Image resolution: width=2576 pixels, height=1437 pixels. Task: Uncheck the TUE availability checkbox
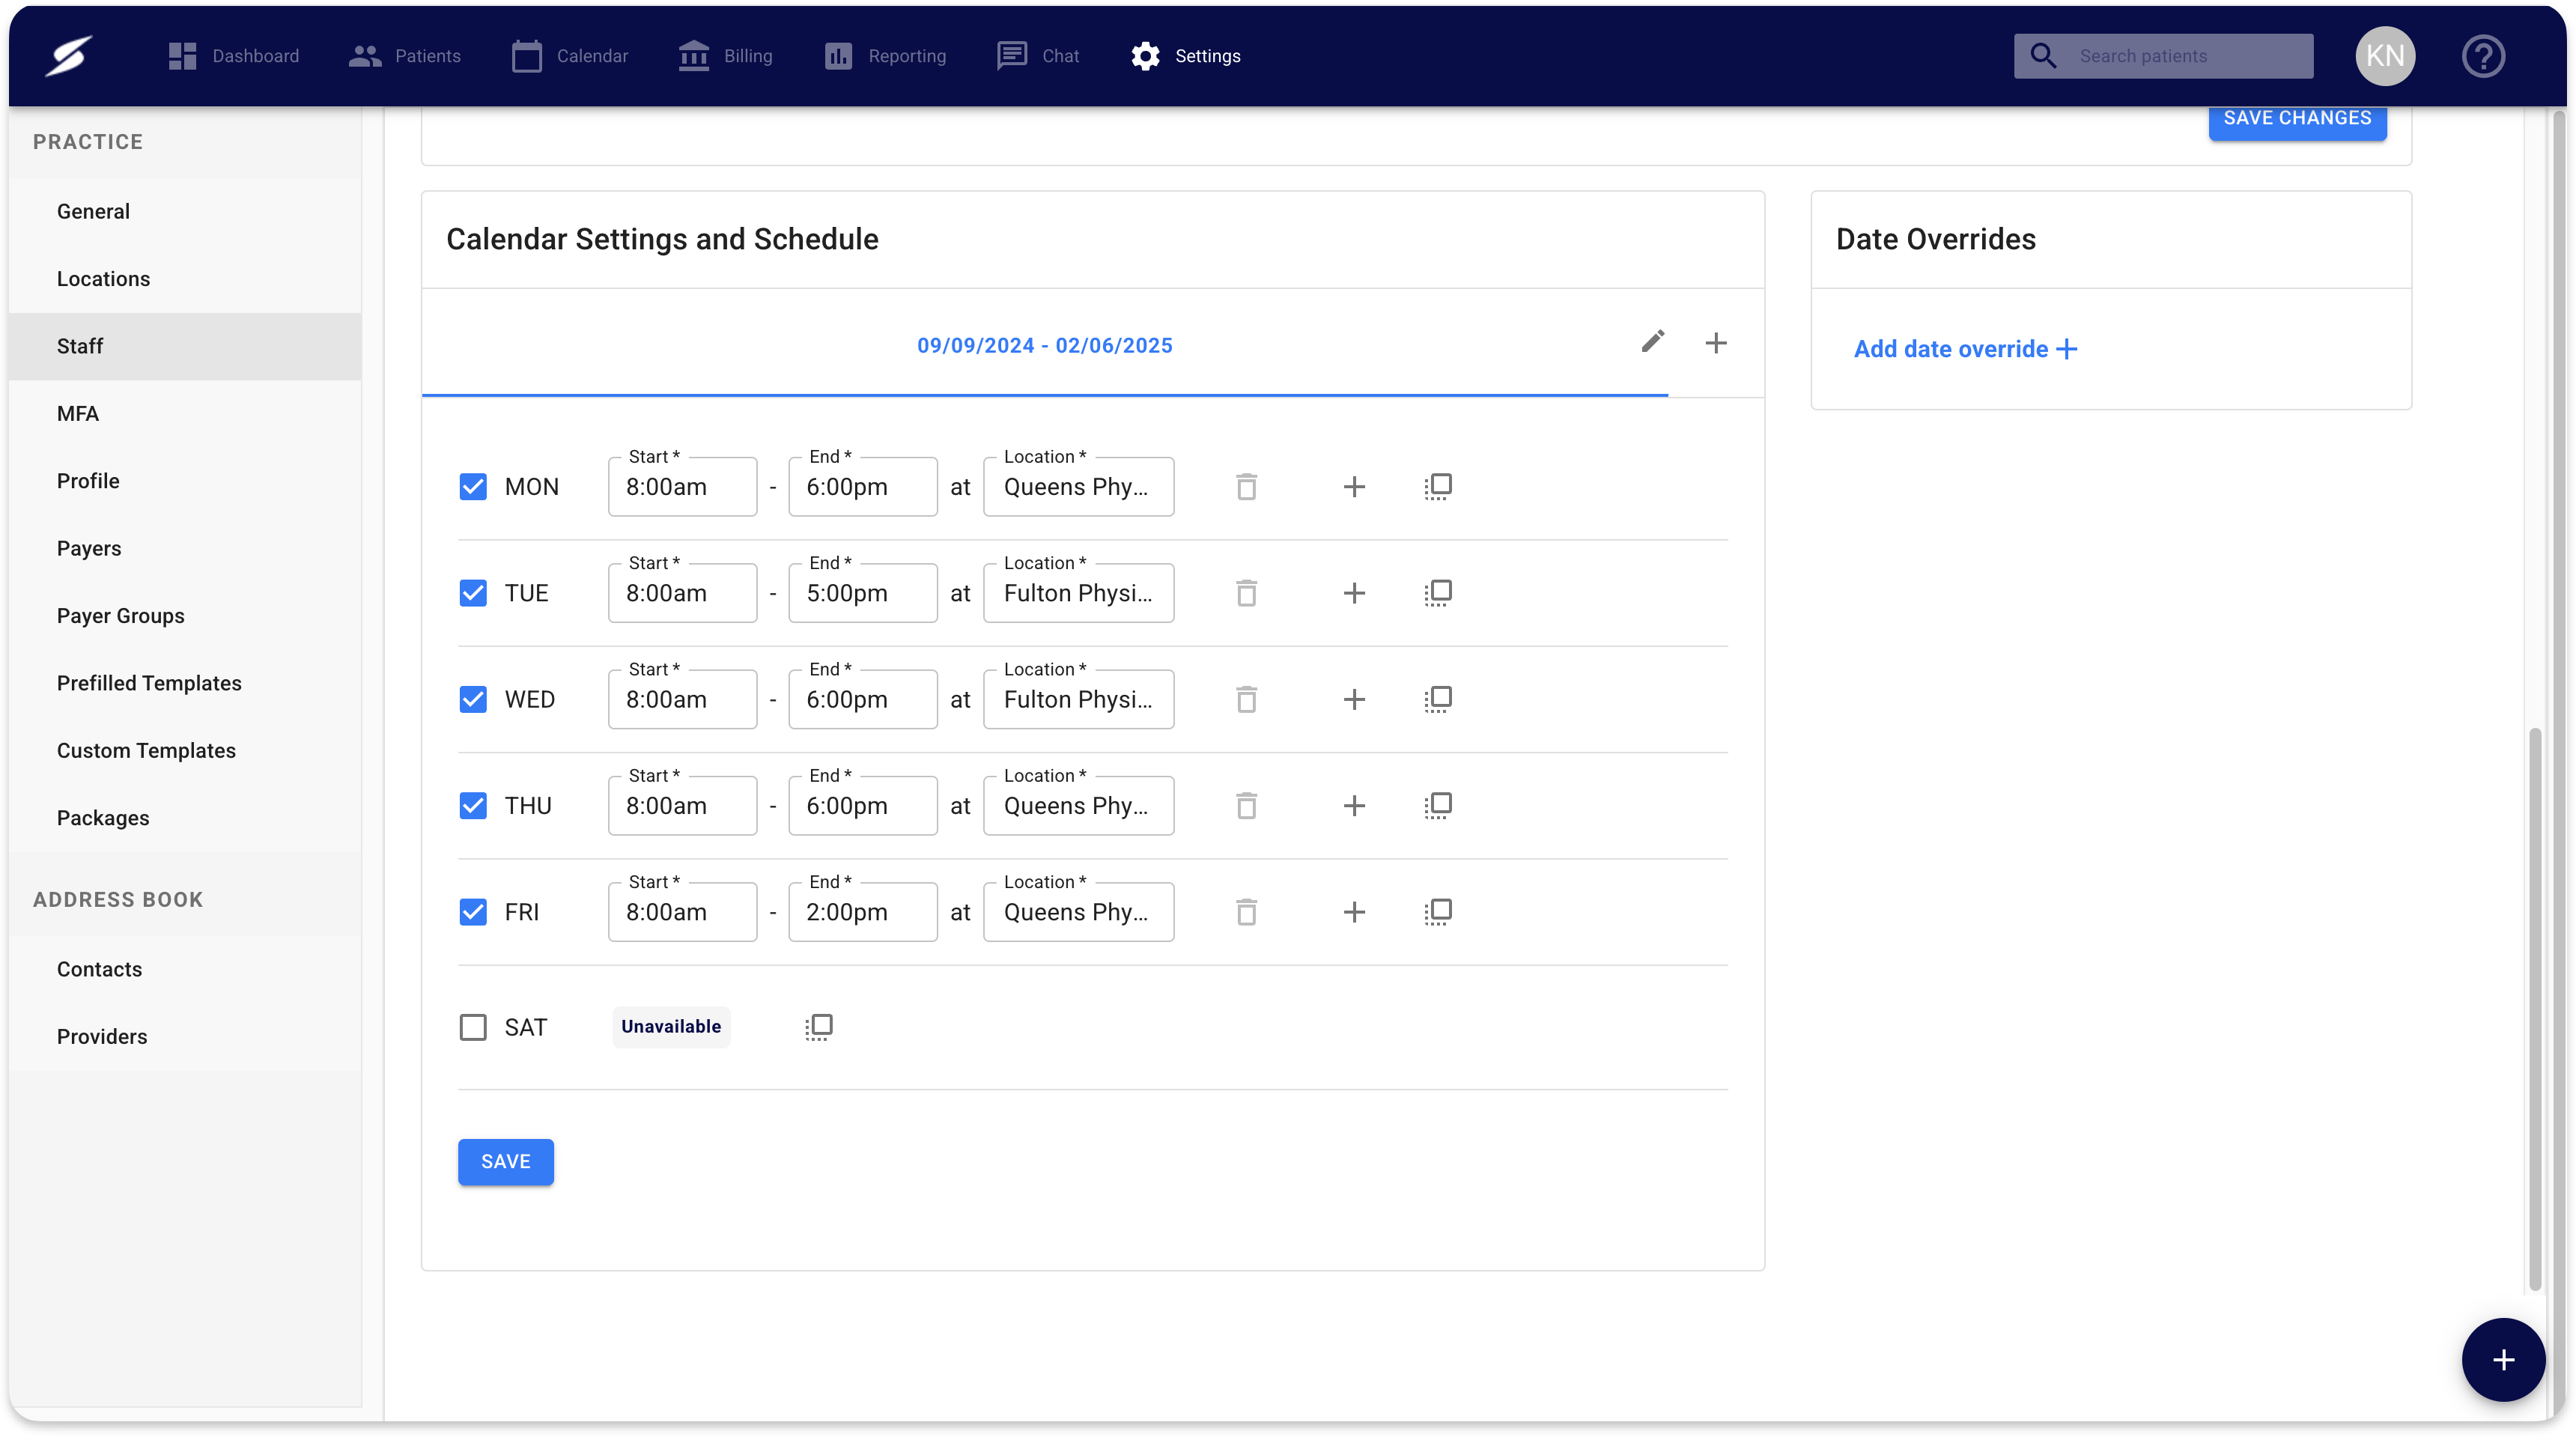pos(473,593)
